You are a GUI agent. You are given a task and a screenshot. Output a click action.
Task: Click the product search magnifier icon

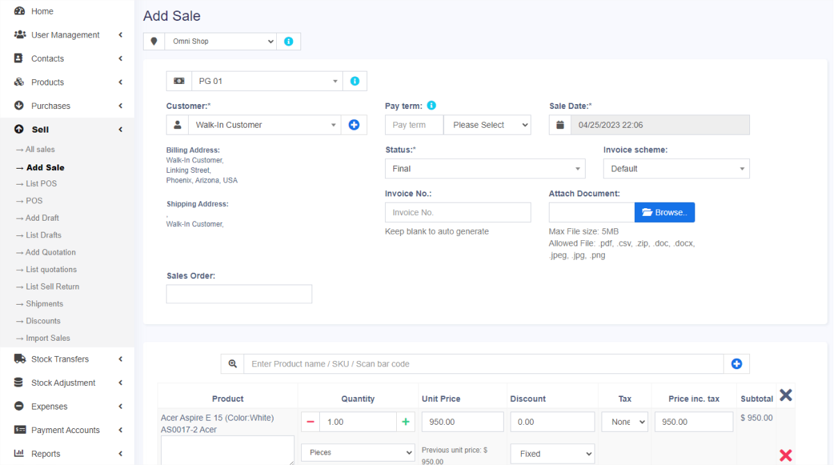[232, 364]
